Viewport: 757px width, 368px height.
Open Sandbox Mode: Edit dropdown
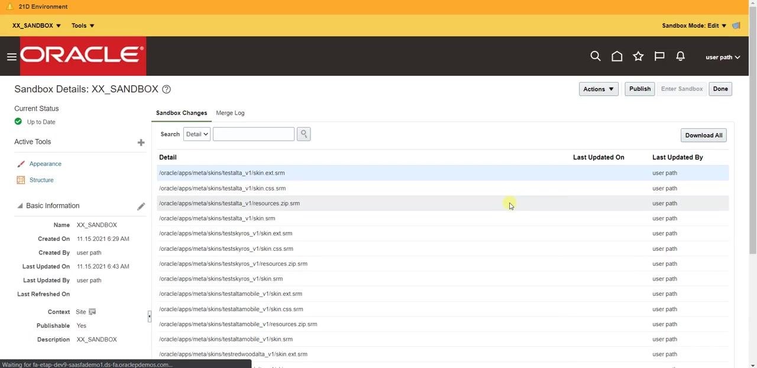694,25
